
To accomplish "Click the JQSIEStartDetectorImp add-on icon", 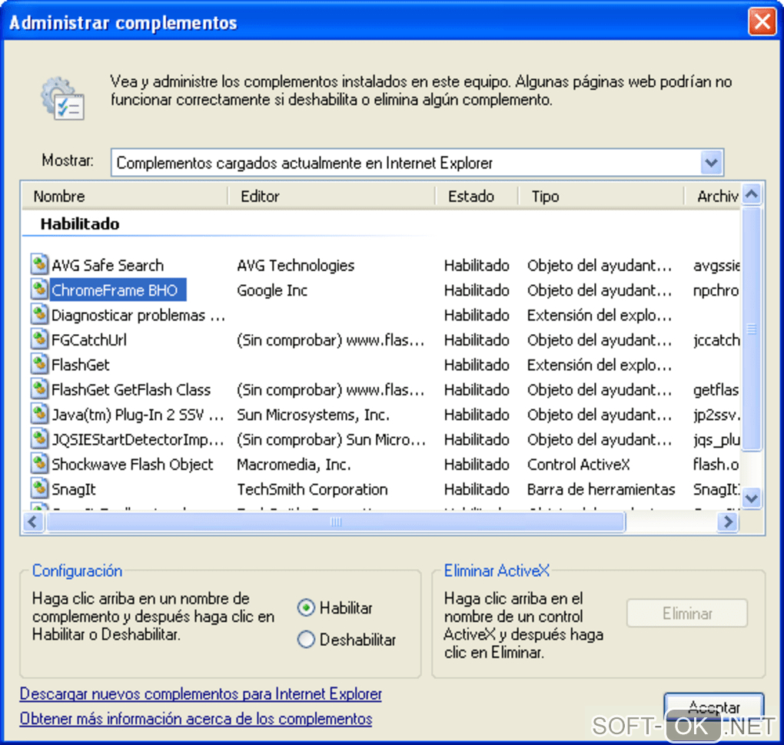I will pyautogui.click(x=39, y=440).
